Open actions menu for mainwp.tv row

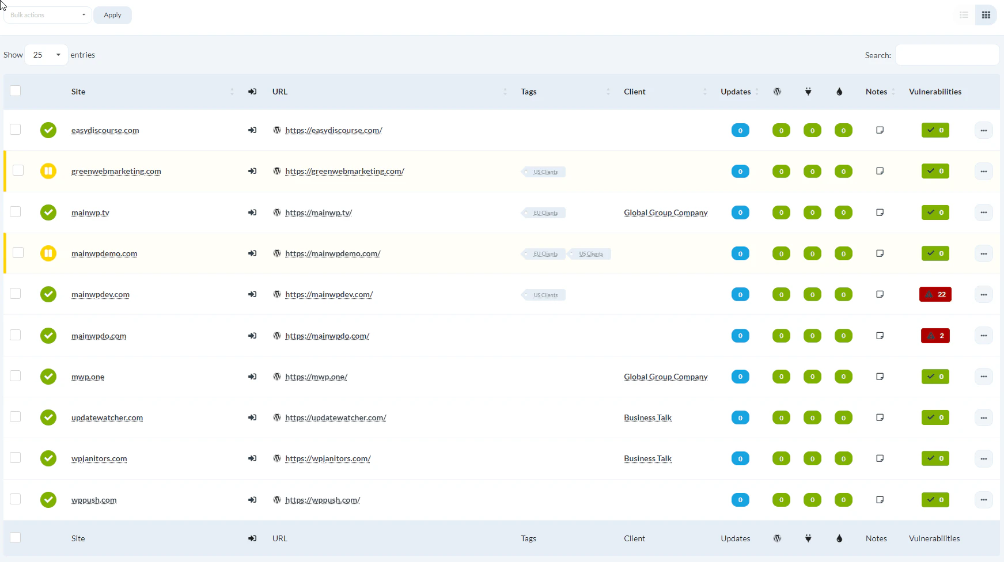click(x=984, y=212)
